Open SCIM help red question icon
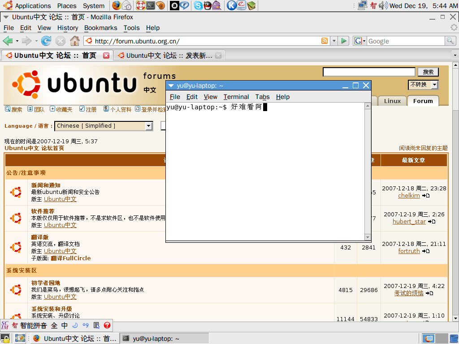The height and width of the screenshot is (344, 459). pos(107,325)
